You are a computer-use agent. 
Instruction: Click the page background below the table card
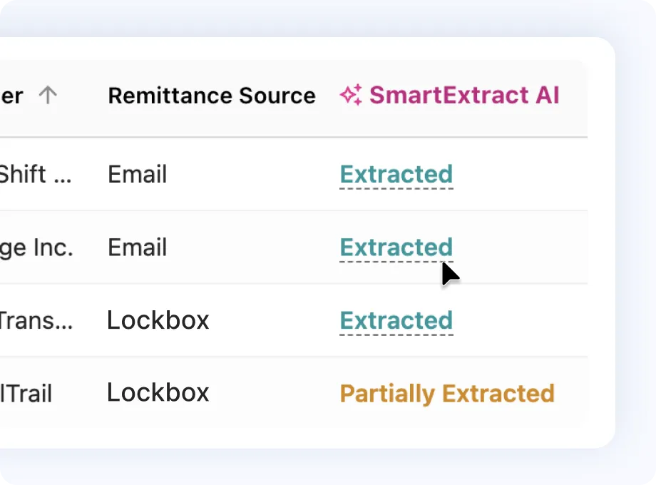pos(307,467)
